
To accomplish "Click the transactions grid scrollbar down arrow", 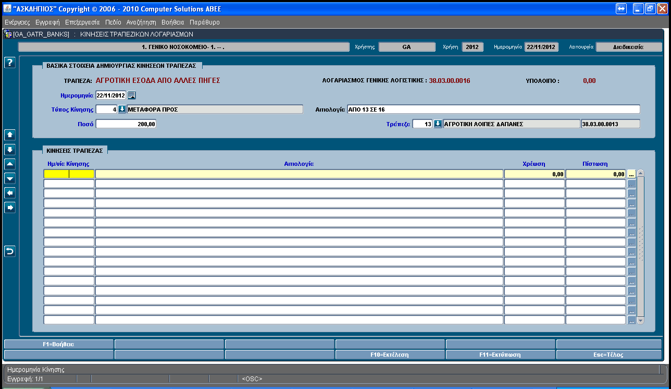I will click(x=641, y=320).
